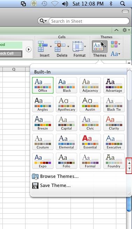
Task: Open the Format dropdown arrow
Action: (85, 47)
